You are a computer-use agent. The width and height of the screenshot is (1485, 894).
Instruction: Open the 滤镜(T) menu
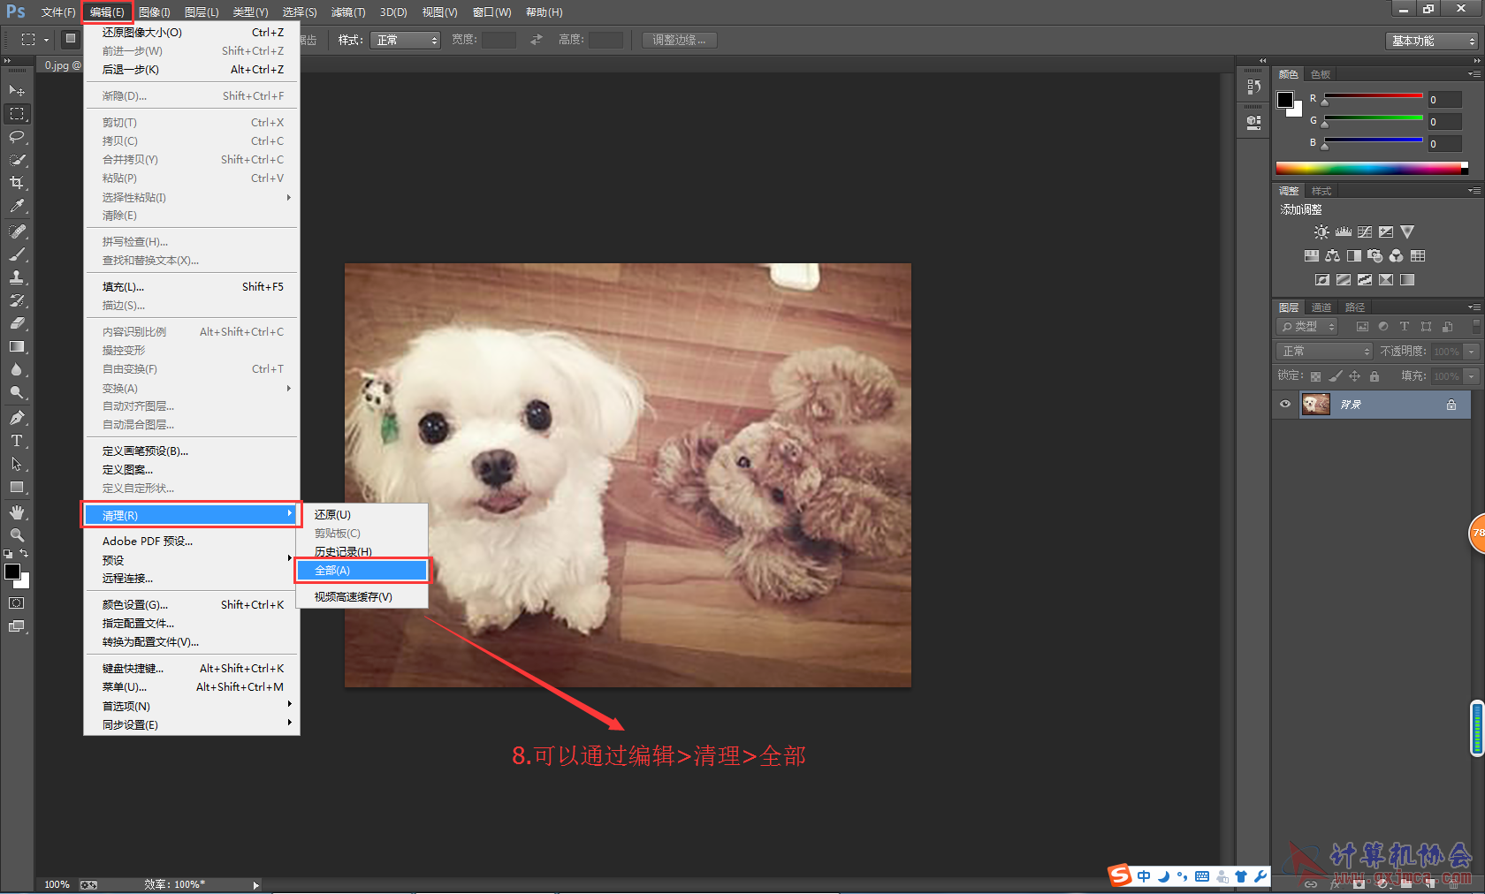(x=348, y=12)
